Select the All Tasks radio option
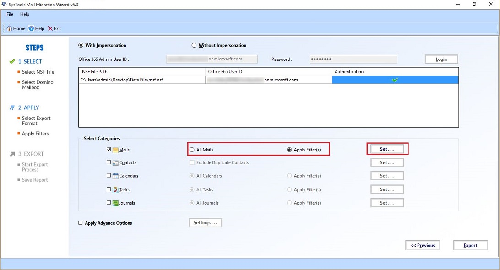This screenshot has width=500, height=270. pyautogui.click(x=192, y=189)
